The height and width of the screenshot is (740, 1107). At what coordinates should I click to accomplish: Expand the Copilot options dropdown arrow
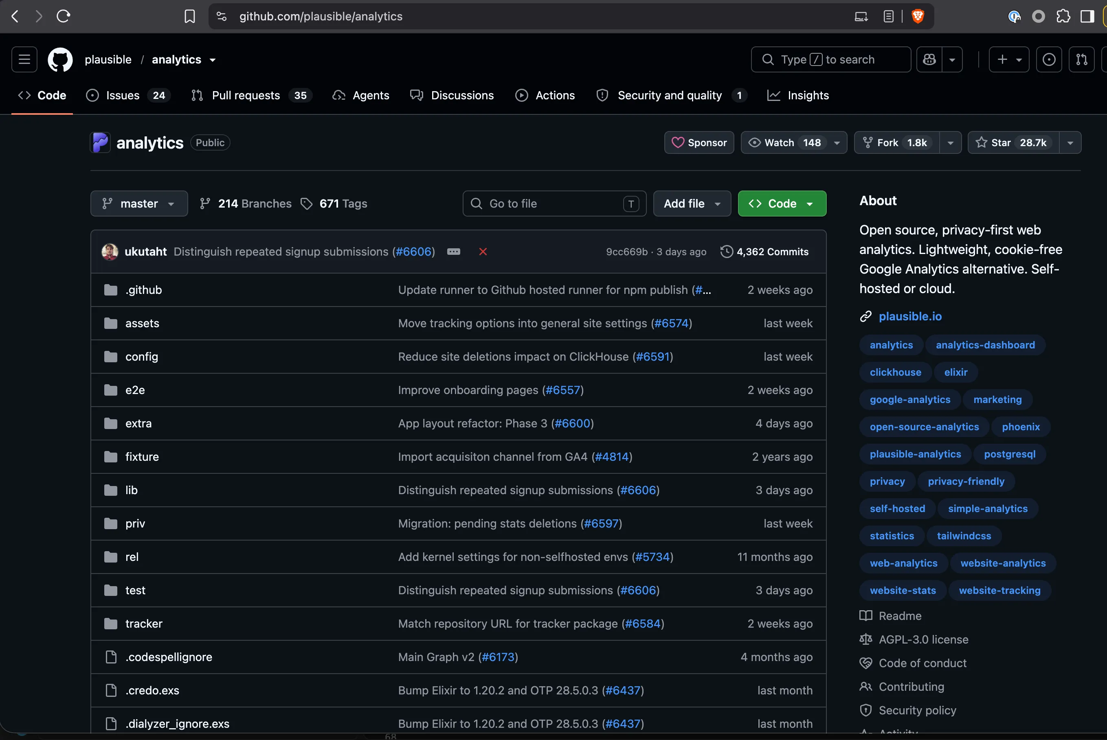click(x=952, y=59)
